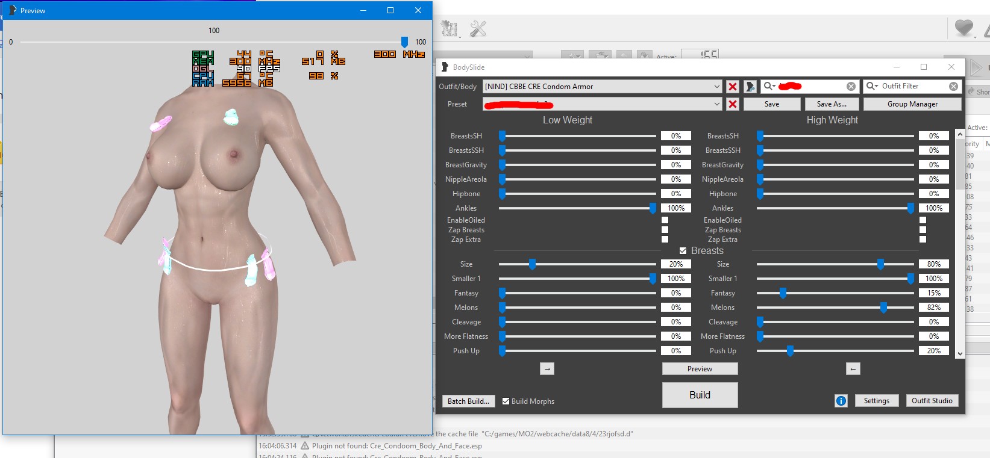
Task: Toggle the High Weight Zap Extra checkbox
Action: click(923, 240)
